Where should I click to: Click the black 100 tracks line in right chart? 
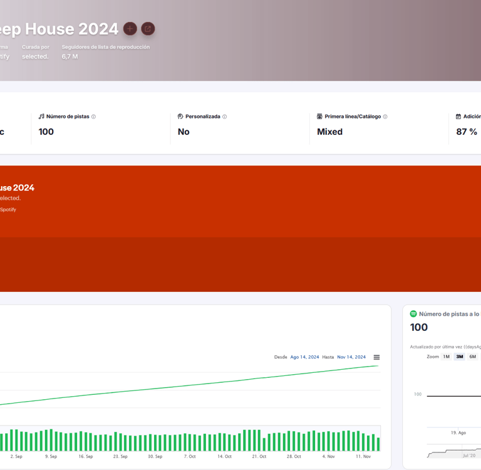click(x=454, y=396)
